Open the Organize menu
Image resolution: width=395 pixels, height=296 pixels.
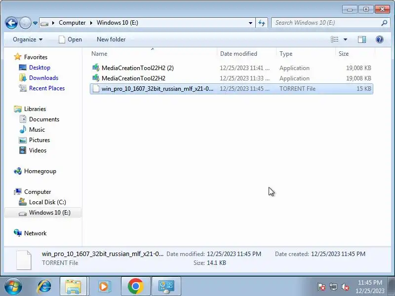pyautogui.click(x=28, y=39)
